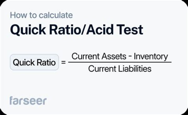
Task: Click the word "calculate" in the subtitle
Action: (56, 15)
